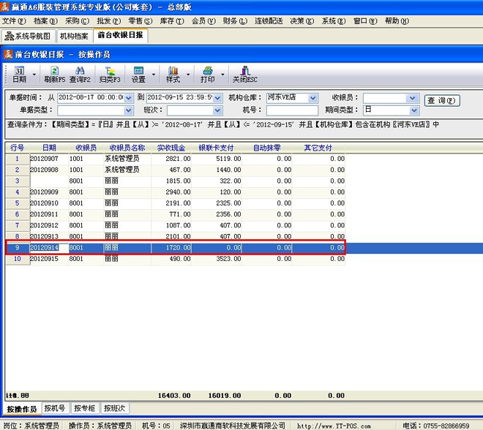The image size is (483, 430).
Task: Open the 文件(F) menu
Action: (x=14, y=21)
